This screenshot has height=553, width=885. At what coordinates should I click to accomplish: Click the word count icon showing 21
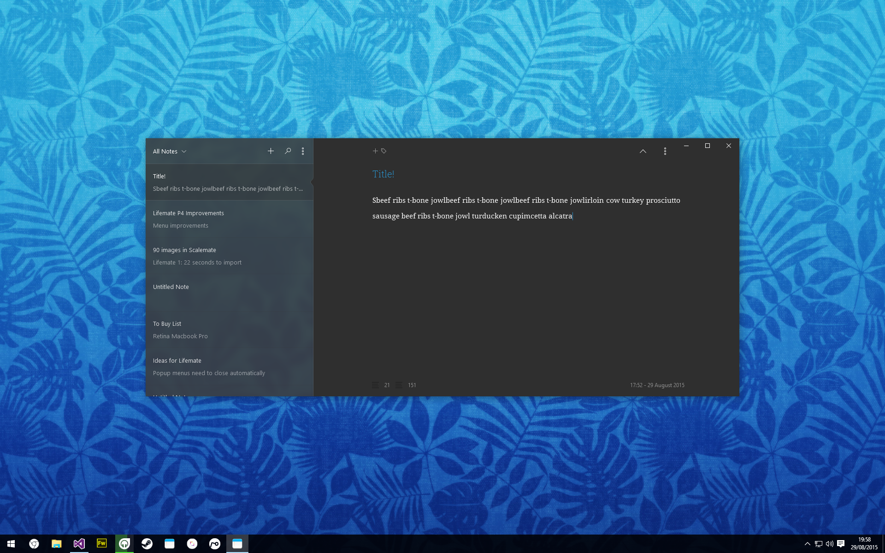click(375, 385)
